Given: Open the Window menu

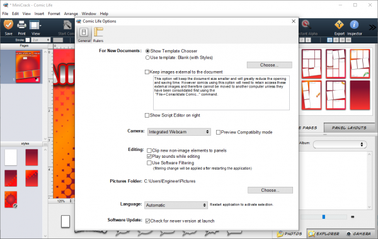Looking at the screenshot, I should tap(89, 14).
